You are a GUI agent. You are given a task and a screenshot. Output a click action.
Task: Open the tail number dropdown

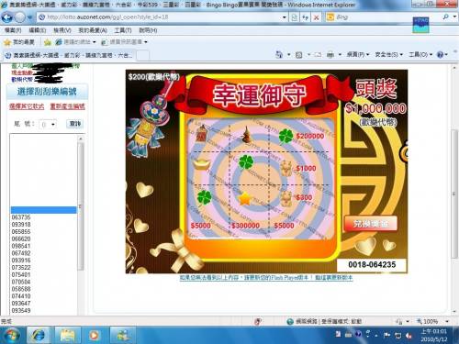tap(48, 124)
